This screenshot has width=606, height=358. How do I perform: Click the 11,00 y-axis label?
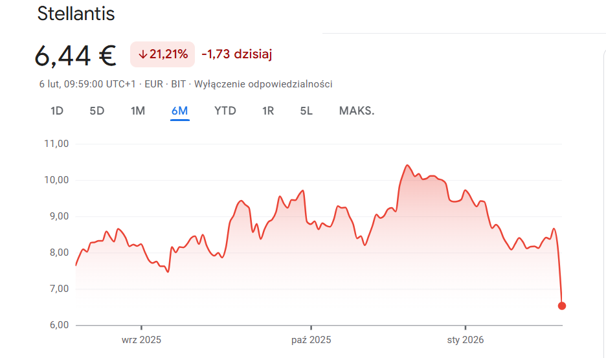coord(56,144)
